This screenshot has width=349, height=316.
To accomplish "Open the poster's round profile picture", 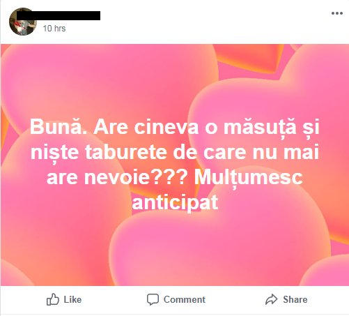I will click(x=23, y=22).
